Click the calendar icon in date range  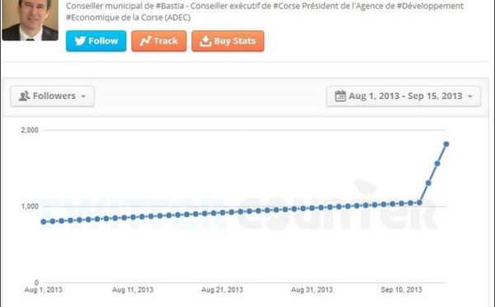[340, 96]
